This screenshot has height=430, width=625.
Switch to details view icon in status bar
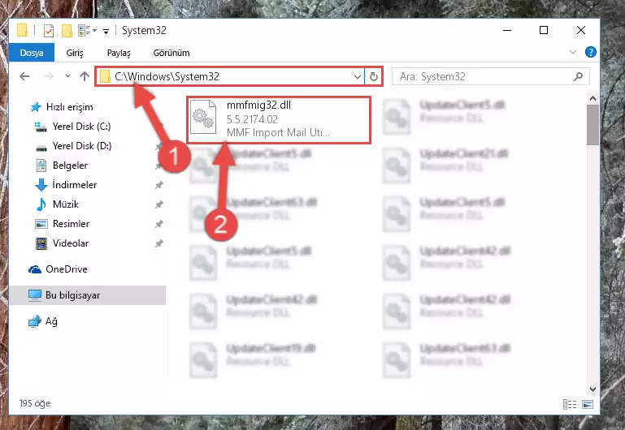coord(570,405)
